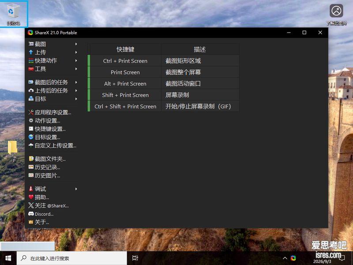
Task: Click the 开始/停止屏幕录制 (GIF) cell
Action: [x=200, y=106]
